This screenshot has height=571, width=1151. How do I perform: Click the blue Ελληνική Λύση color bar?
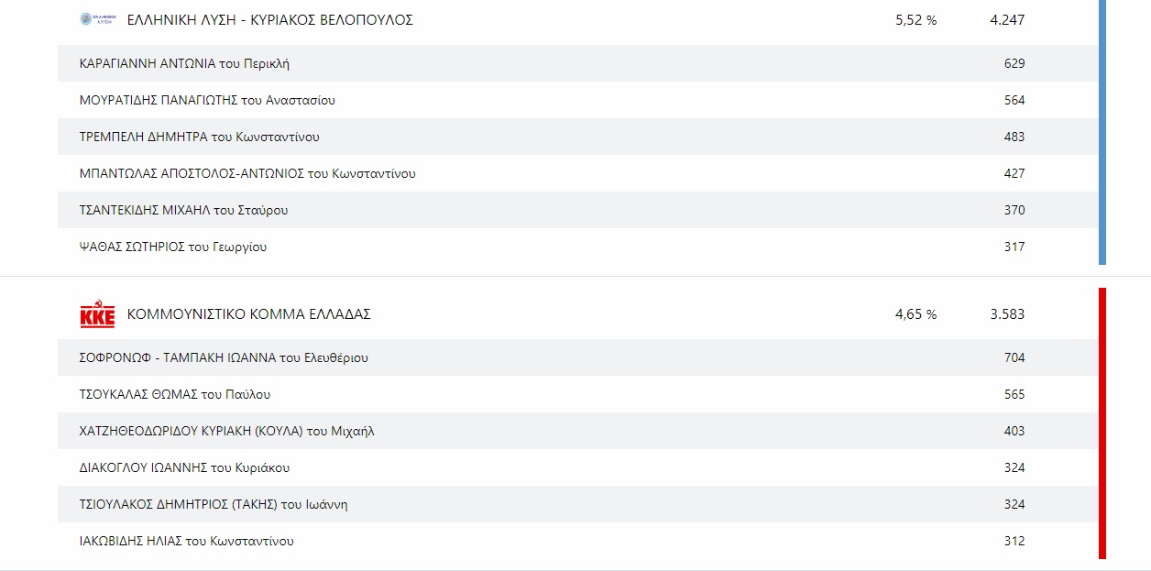[1102, 132]
